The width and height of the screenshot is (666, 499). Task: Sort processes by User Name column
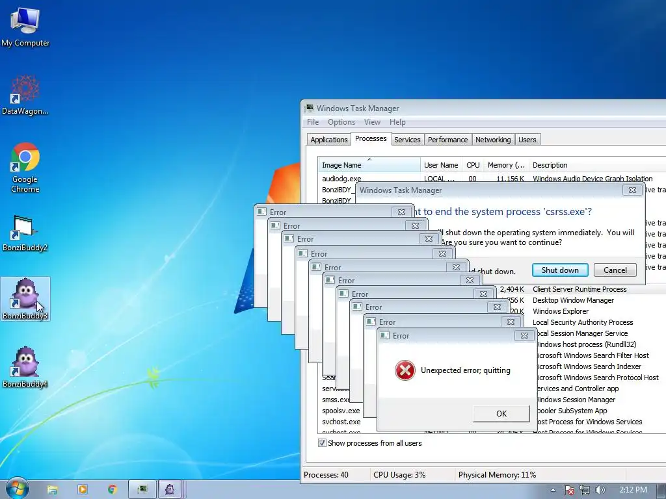[x=441, y=165]
